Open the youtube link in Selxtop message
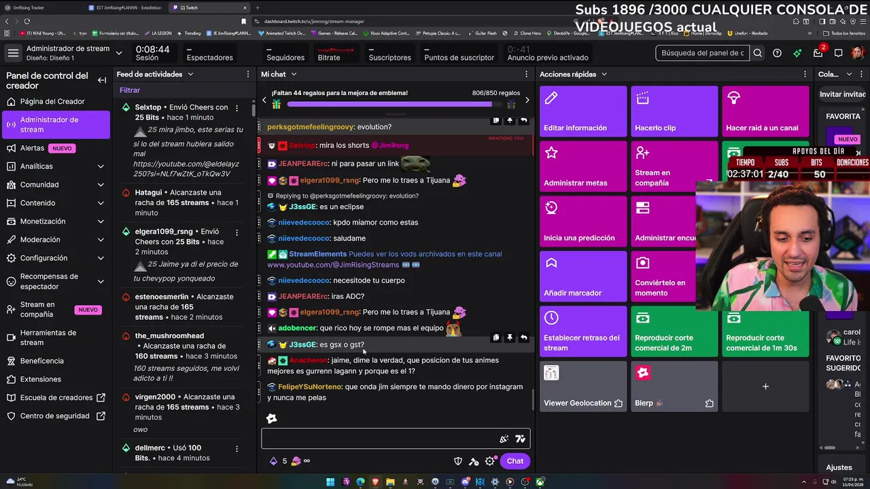870x489 pixels. 186,168
